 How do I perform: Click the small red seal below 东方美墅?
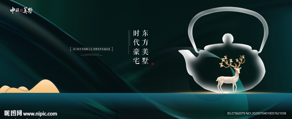pyautogui.click(x=153, y=64)
